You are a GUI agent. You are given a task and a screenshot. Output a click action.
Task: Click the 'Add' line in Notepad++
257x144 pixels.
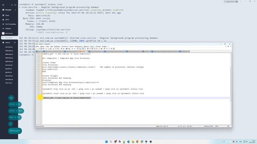44,72
